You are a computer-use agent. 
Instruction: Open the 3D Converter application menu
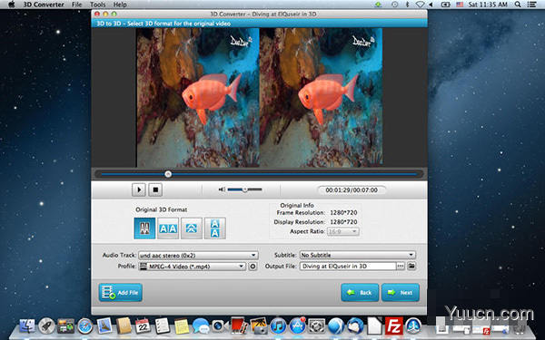pos(44,5)
